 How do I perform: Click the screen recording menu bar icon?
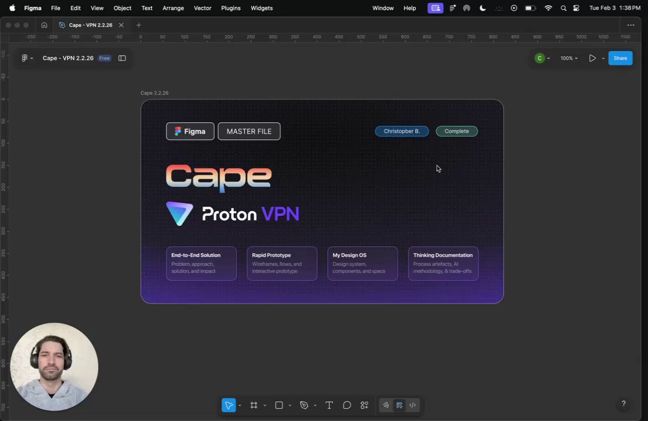point(435,8)
